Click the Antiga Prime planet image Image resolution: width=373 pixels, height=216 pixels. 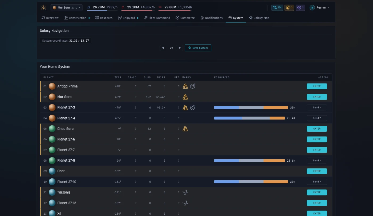[52, 86]
